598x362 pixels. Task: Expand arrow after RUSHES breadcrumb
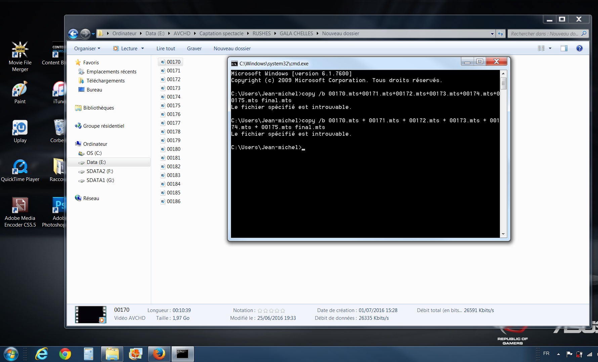tap(275, 34)
